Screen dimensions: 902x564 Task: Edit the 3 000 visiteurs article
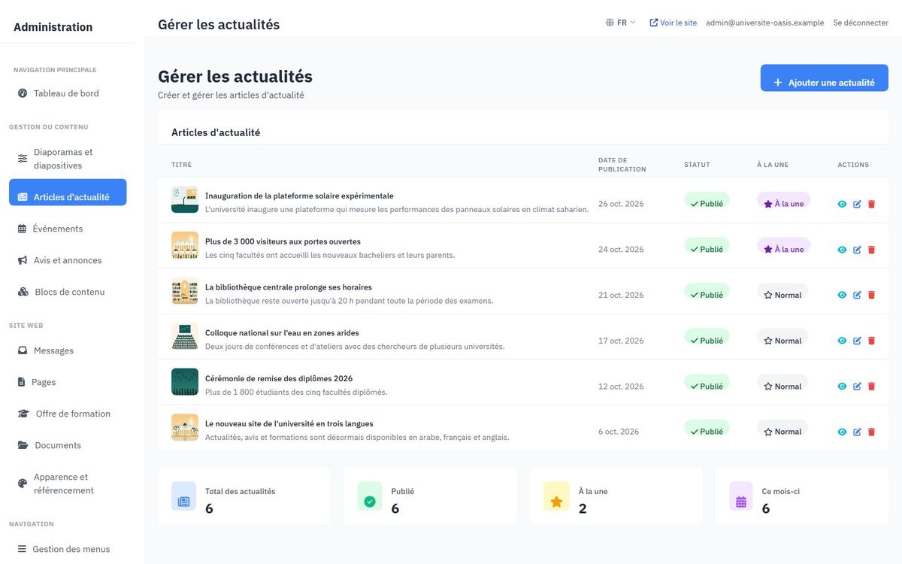click(857, 250)
